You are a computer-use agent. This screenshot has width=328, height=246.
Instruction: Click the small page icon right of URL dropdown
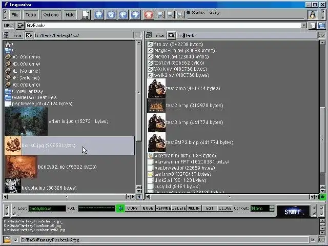(313, 26)
